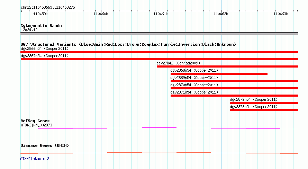Click the 110463k ruler tick label
This screenshot has height=169, width=308.
pyautogui.click(x=281, y=14)
